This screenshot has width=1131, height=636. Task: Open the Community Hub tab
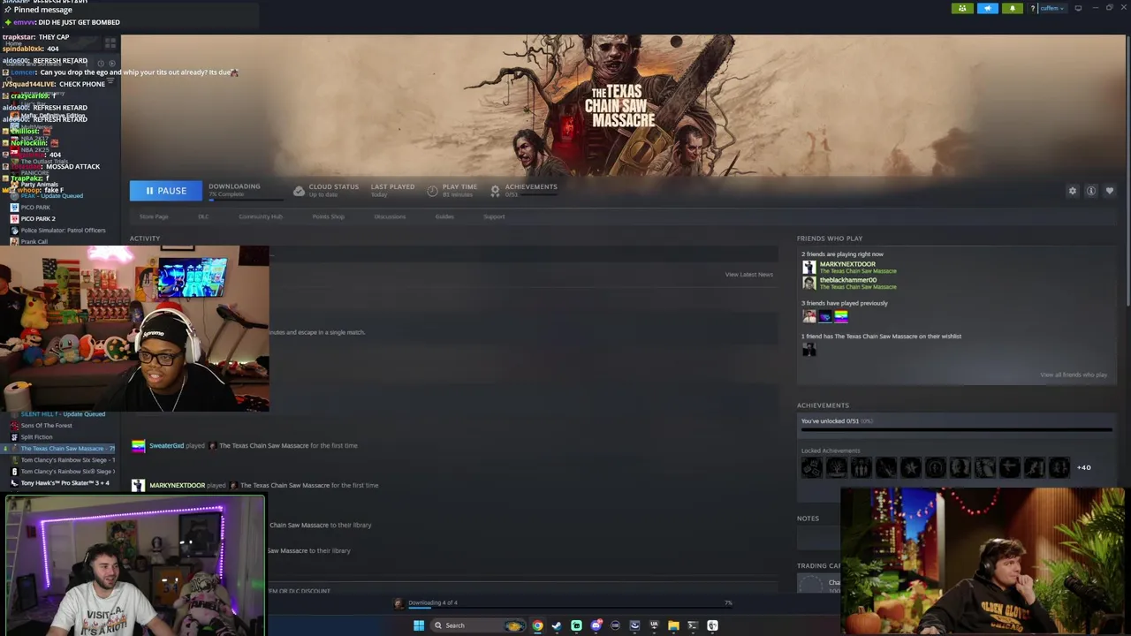[261, 216]
